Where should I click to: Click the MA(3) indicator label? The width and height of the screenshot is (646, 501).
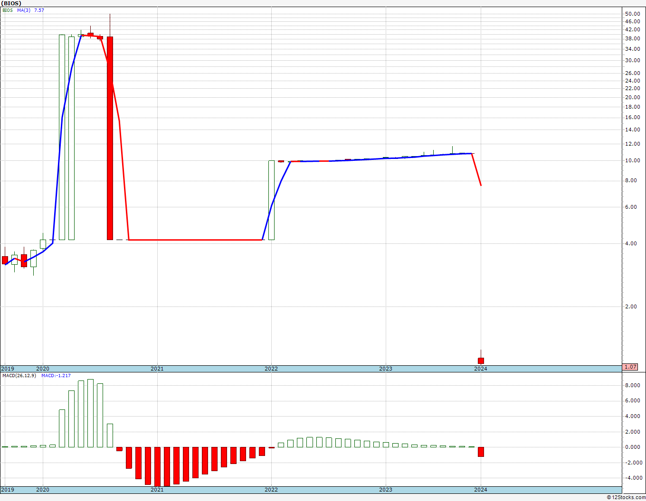coord(24,10)
